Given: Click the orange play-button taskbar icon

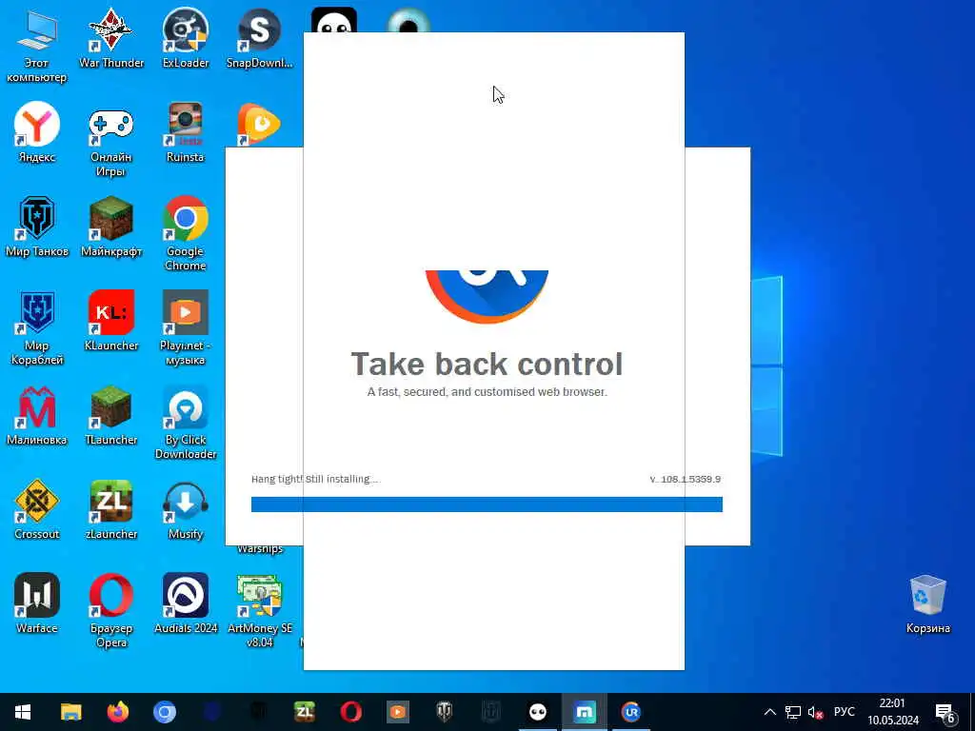Looking at the screenshot, I should (397, 712).
